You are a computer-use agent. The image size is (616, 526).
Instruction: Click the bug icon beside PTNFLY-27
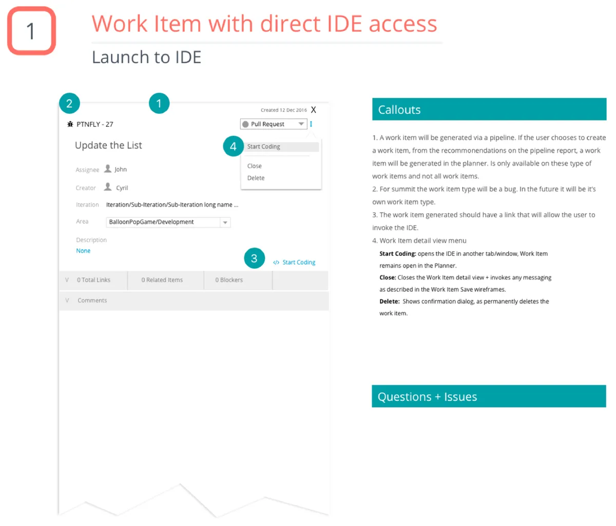tap(70, 124)
